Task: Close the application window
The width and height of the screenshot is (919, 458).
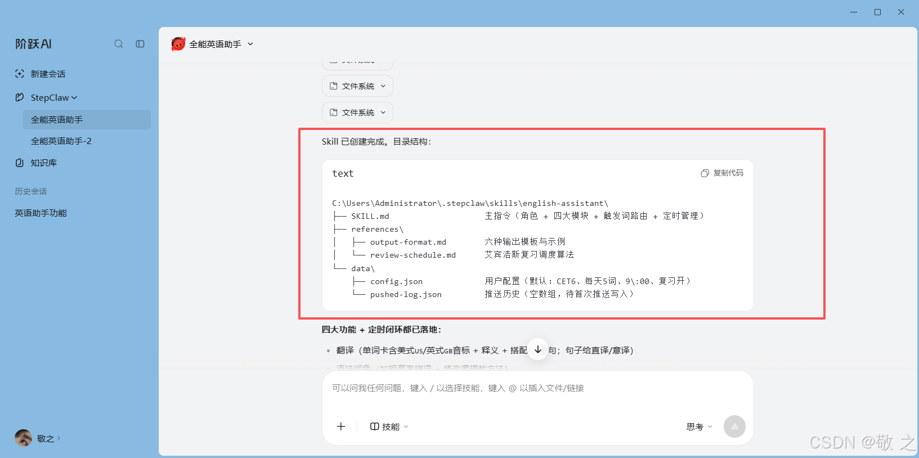Action: click(901, 12)
